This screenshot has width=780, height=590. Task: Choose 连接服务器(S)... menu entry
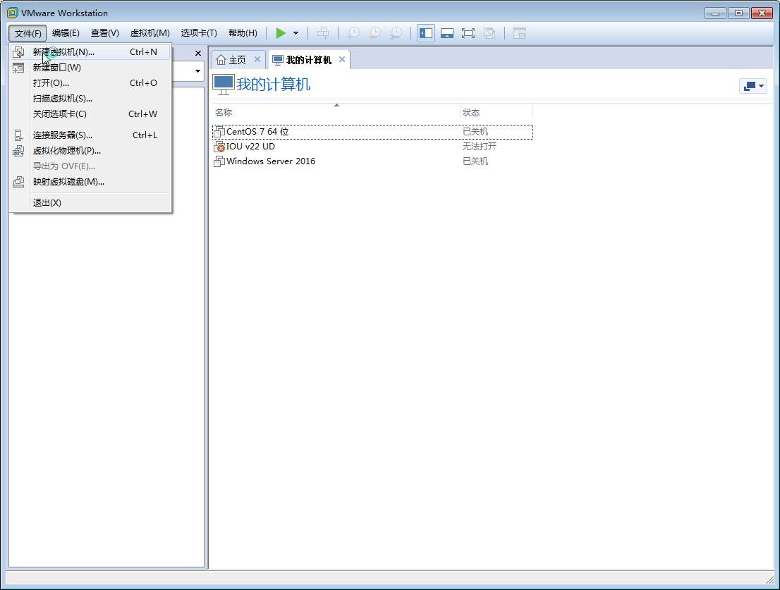coord(90,135)
